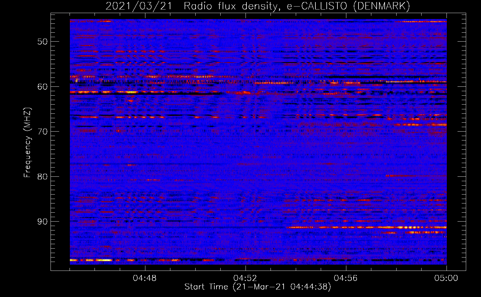Viewport: 481px width, 297px height.
Task: Click the 90 frequency tick label
Action: [43, 222]
